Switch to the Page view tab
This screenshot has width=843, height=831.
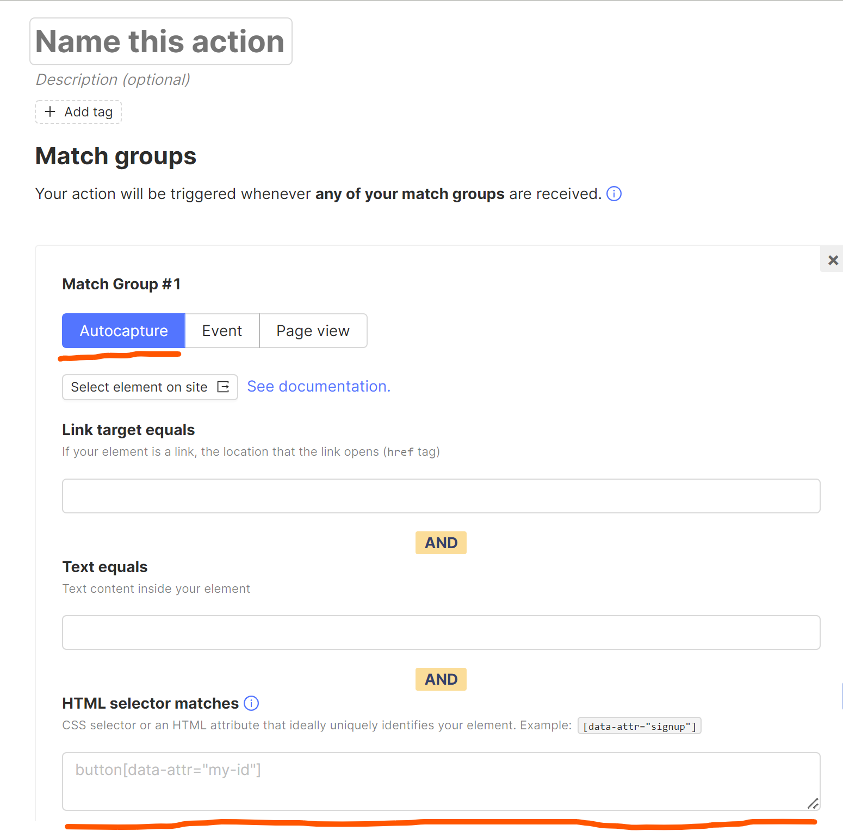(313, 330)
